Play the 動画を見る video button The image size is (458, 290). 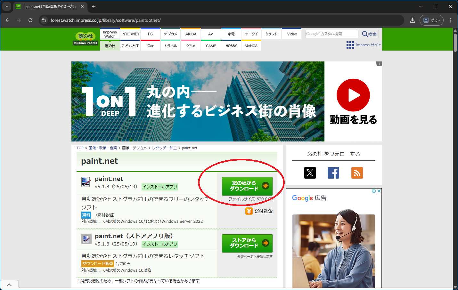353,95
